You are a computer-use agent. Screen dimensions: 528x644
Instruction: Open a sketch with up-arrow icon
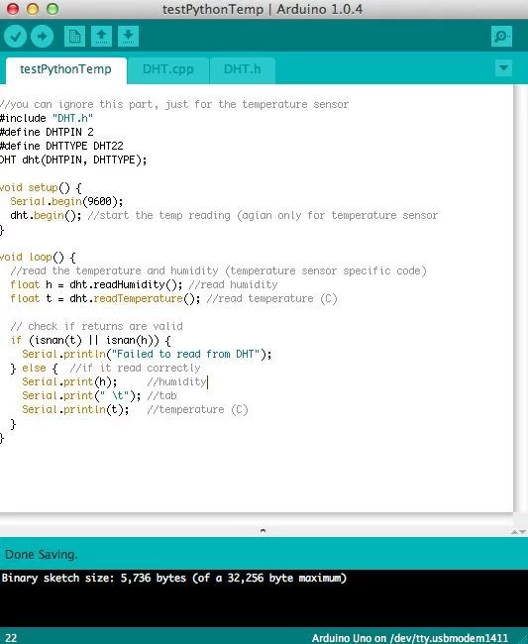[x=101, y=37]
